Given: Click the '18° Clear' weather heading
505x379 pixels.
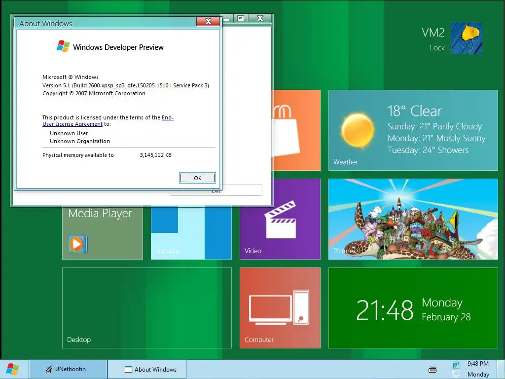Looking at the screenshot, I should [414, 111].
